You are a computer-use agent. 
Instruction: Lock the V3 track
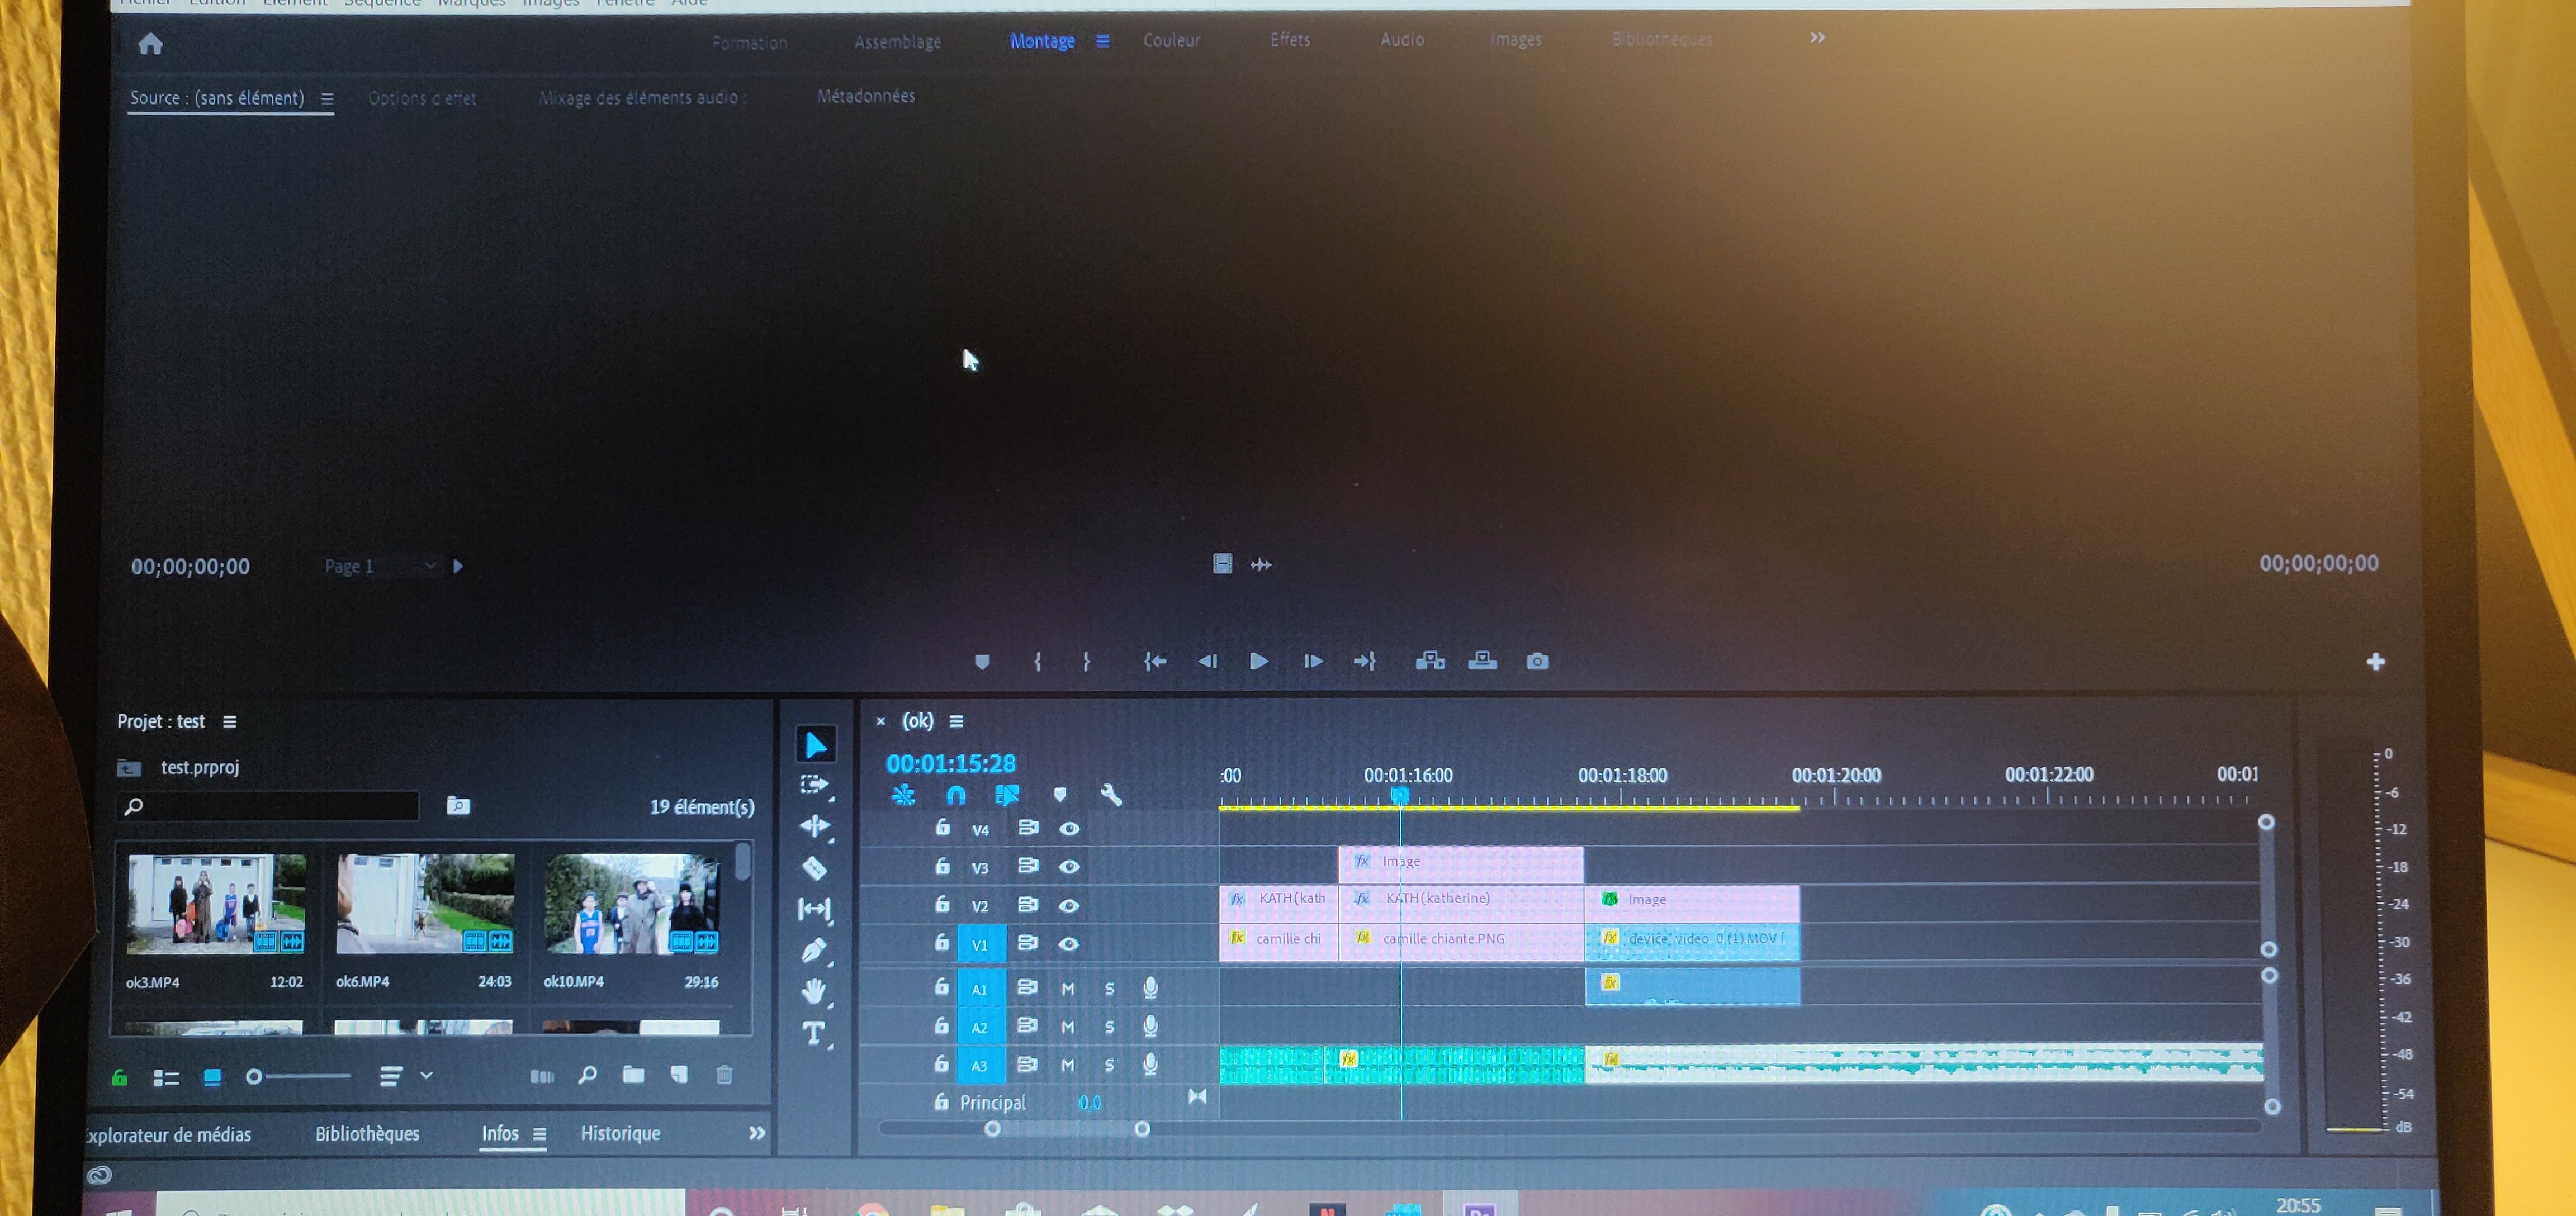[942, 866]
